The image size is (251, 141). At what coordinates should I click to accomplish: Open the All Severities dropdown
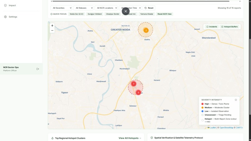(61, 8)
